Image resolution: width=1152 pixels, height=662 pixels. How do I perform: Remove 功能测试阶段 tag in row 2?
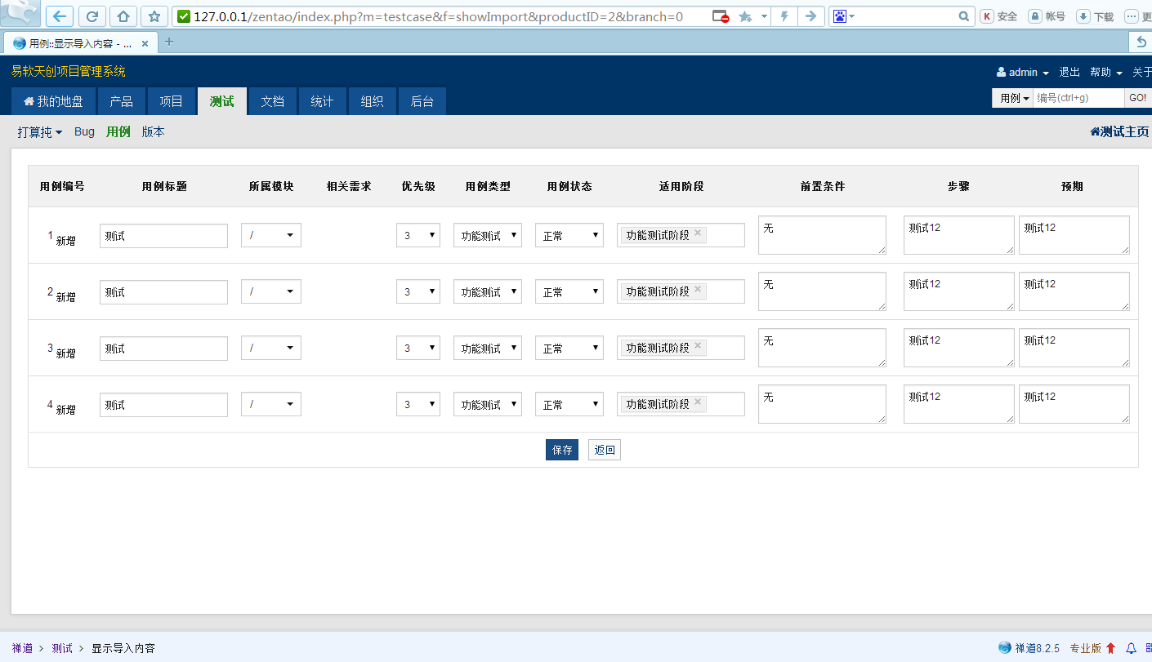coord(698,290)
